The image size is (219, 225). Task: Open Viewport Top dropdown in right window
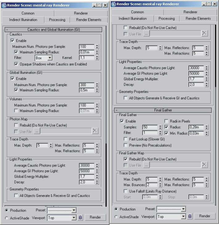pos(183,216)
